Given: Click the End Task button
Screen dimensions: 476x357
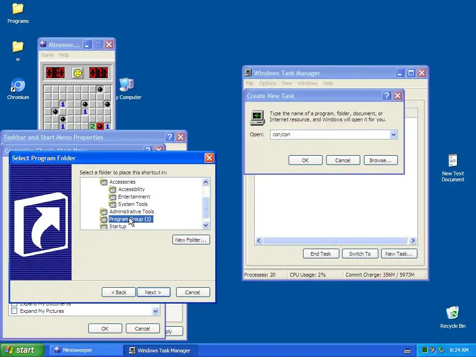Looking at the screenshot, I should coord(321,254).
